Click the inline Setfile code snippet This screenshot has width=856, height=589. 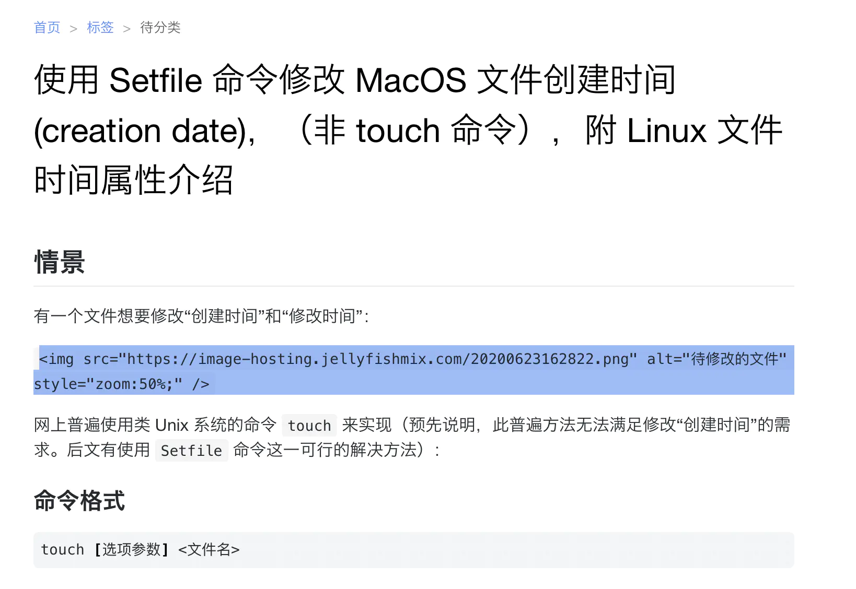tap(191, 450)
